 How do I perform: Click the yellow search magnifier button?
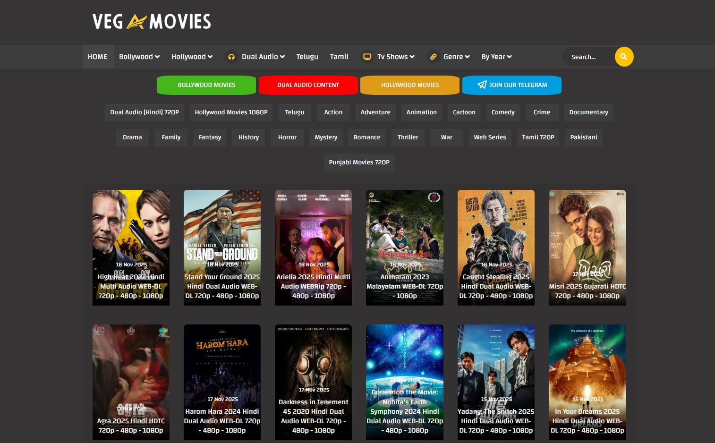point(624,57)
